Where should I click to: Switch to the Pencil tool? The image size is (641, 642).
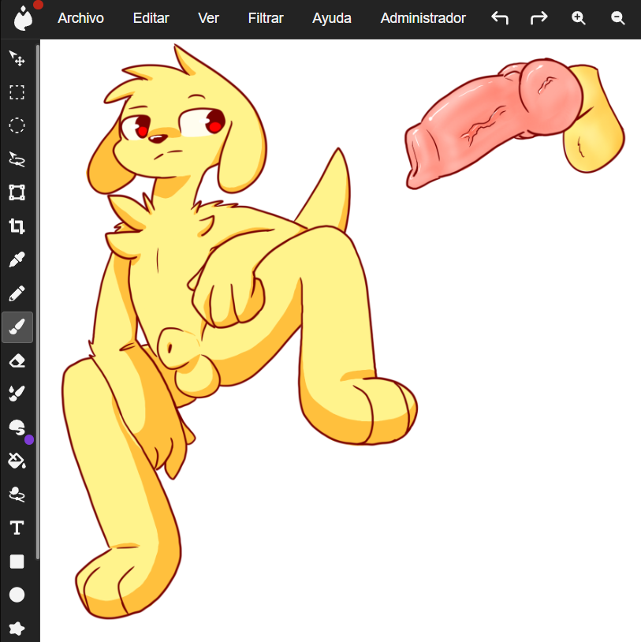(17, 294)
